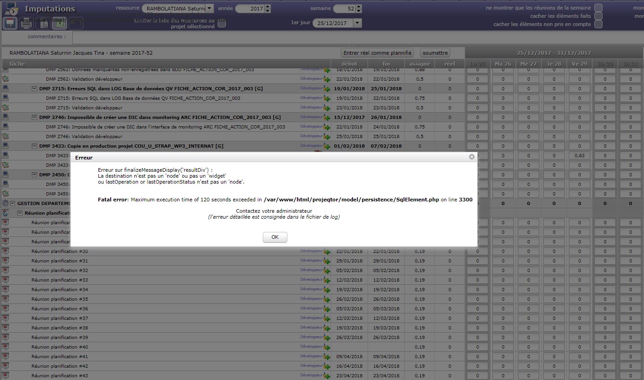The width and height of the screenshot is (644, 380).
Task: Print the imputation sheet with printer icon
Action: tap(27, 23)
